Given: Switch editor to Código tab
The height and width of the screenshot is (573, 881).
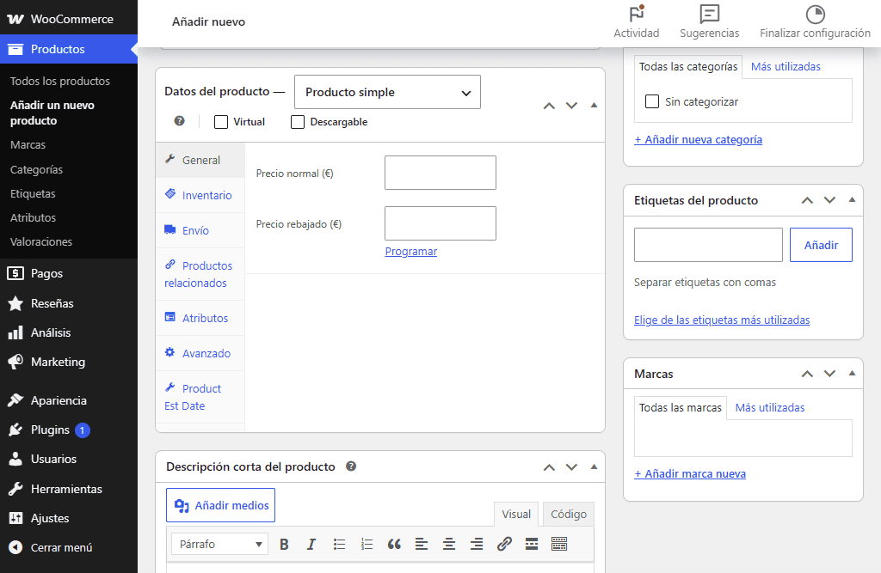Looking at the screenshot, I should click(569, 514).
